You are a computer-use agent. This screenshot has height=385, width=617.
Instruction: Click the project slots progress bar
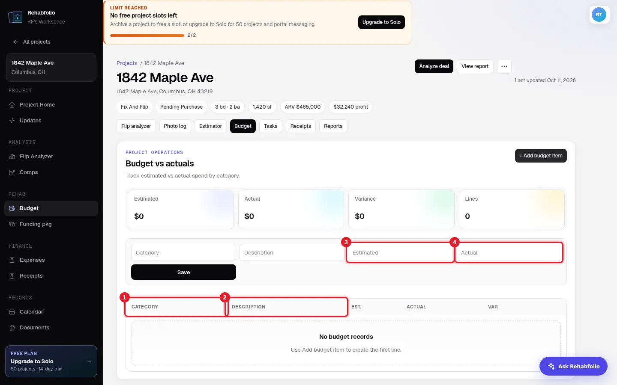click(147, 36)
